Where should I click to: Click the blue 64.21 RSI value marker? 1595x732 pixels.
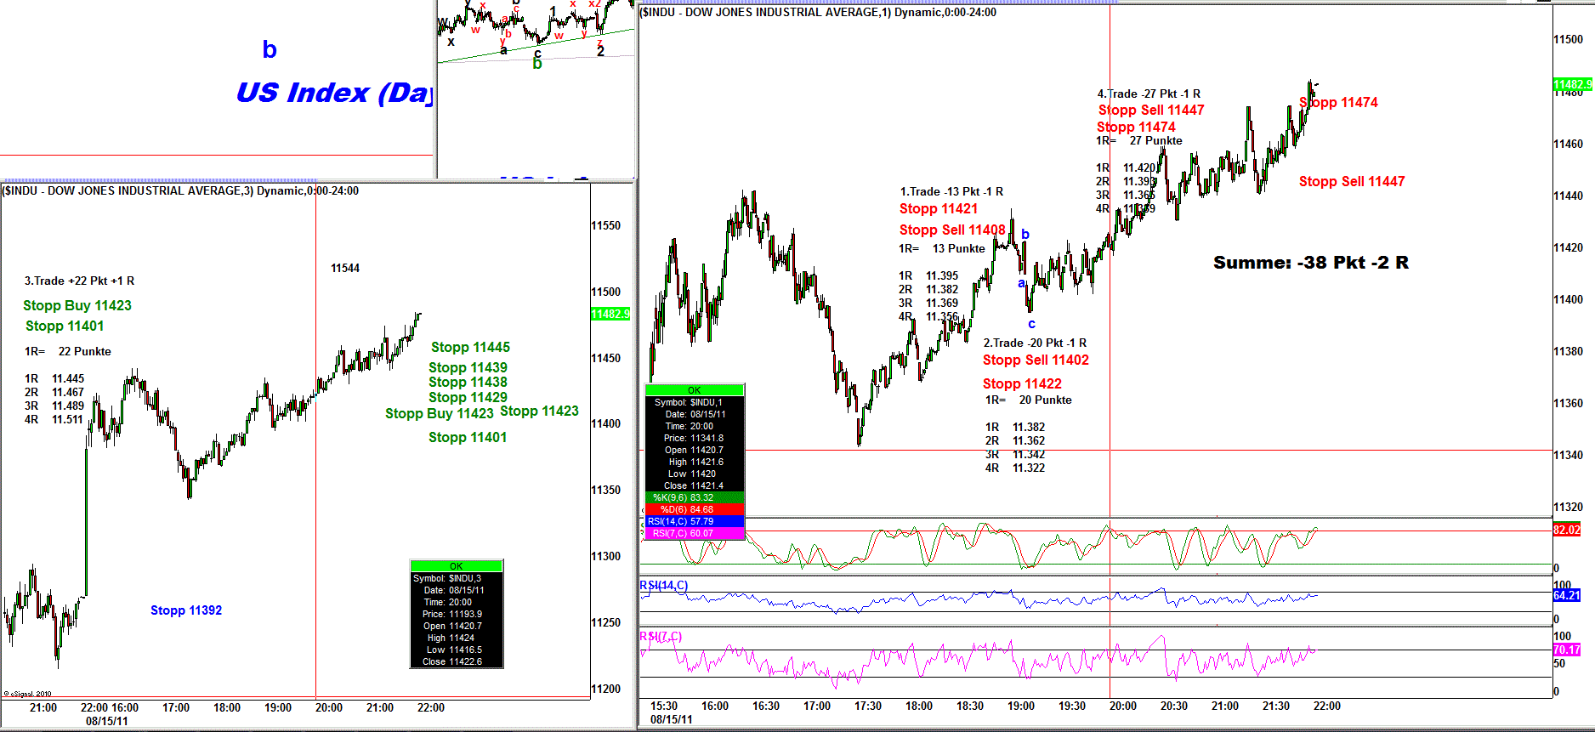[x=1566, y=595]
